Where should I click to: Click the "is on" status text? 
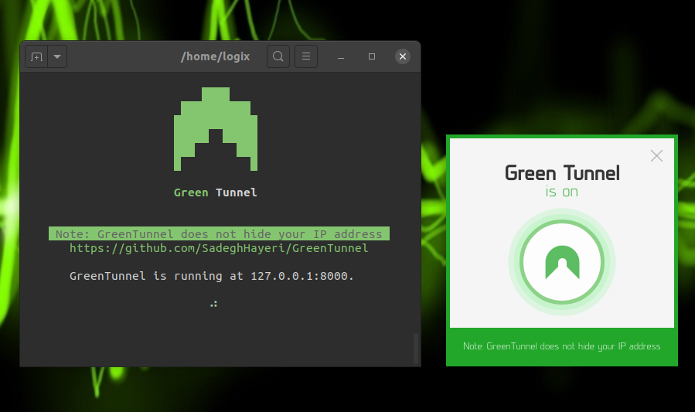pyautogui.click(x=562, y=192)
